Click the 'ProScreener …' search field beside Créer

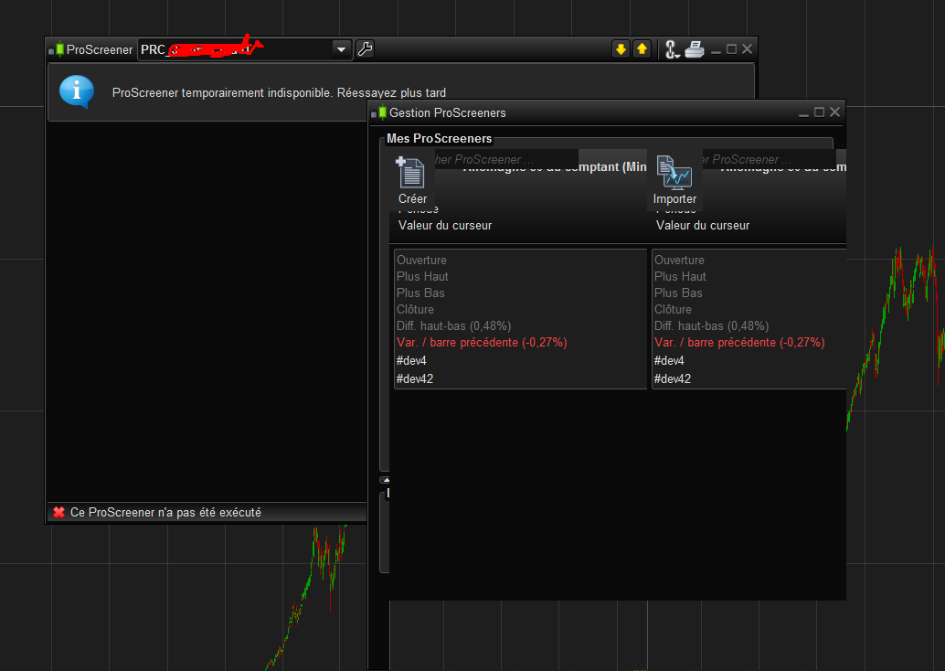pos(505,159)
